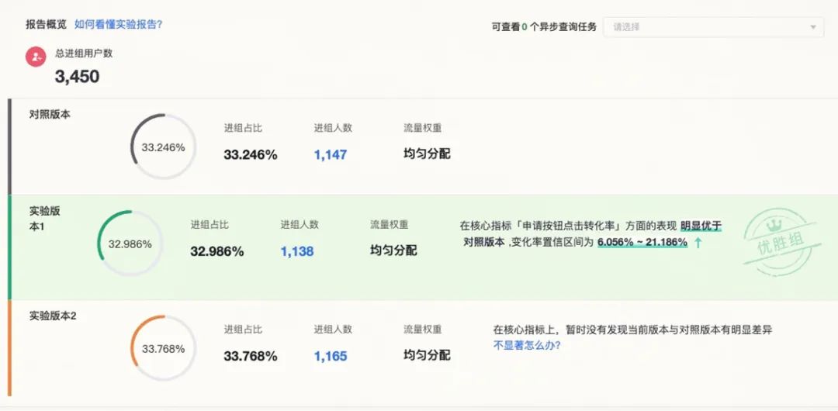Click the dropdown arrow of the task selector
Screen dimensions: 838x411
[813, 27]
